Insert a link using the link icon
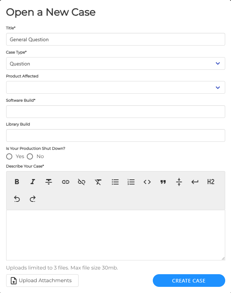 [65, 182]
